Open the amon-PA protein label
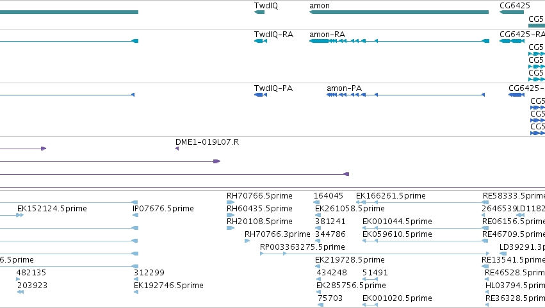The height and width of the screenshot is (308, 545). pyautogui.click(x=344, y=88)
